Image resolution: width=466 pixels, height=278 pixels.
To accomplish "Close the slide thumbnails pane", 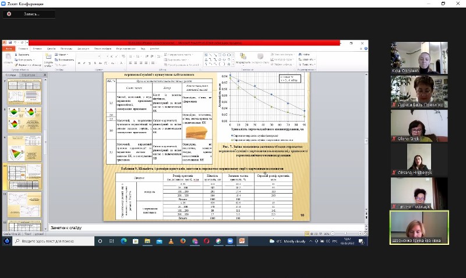I will [x=45, y=75].
